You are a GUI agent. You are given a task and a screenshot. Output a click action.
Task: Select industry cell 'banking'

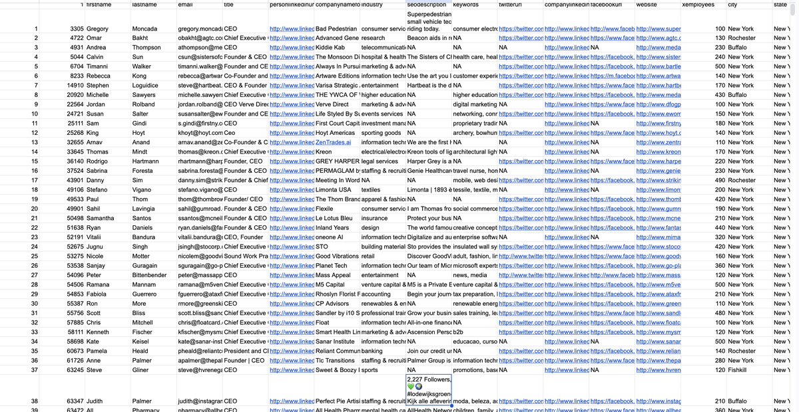383,351
